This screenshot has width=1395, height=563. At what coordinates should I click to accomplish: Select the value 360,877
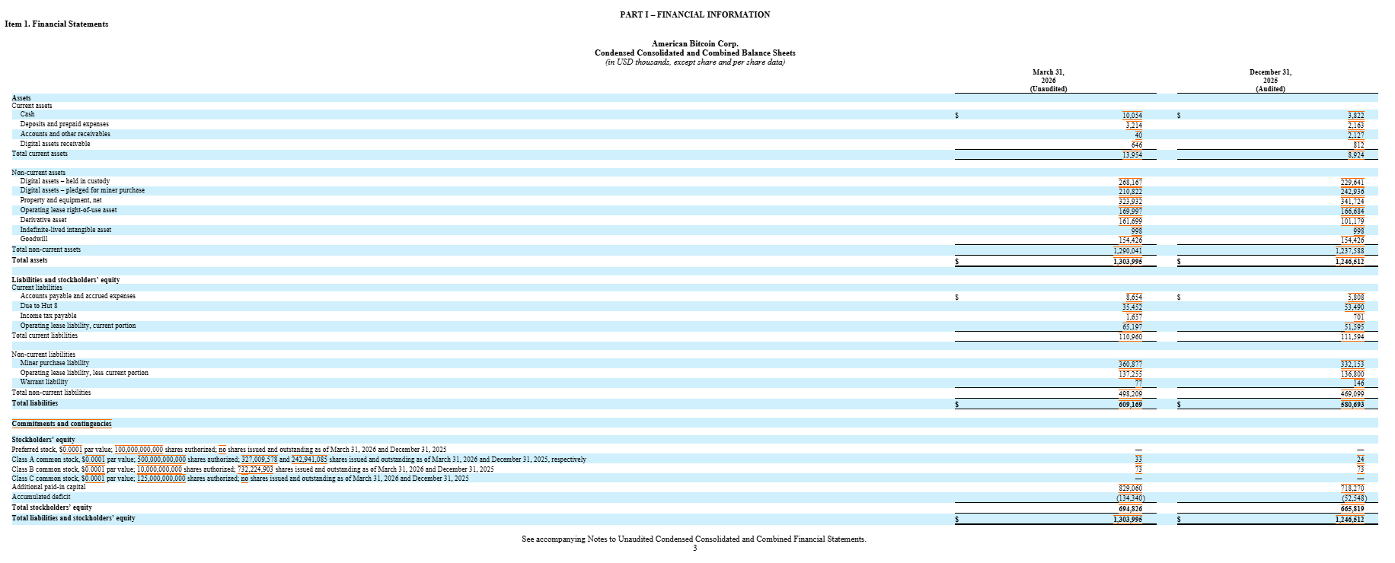click(x=1130, y=364)
